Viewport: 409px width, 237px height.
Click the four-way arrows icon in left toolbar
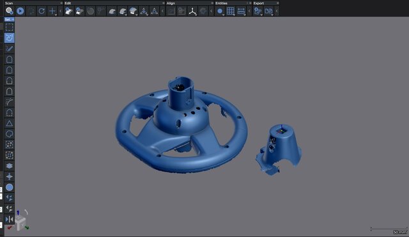click(x=10, y=176)
